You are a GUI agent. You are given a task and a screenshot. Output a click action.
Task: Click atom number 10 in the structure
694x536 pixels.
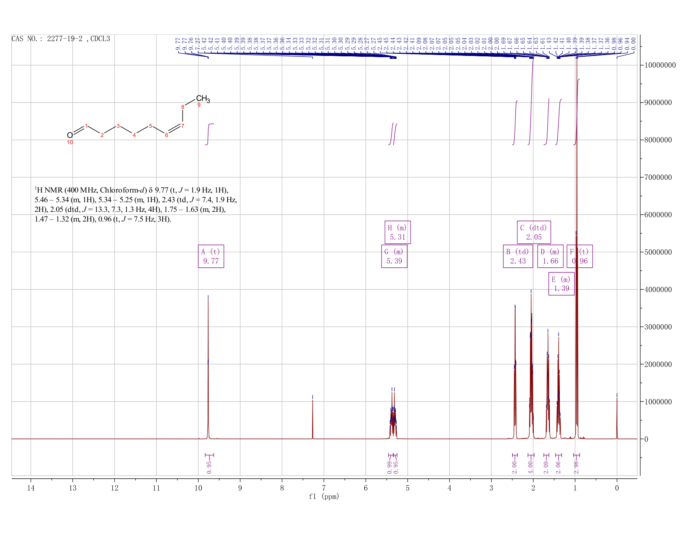click(x=70, y=143)
